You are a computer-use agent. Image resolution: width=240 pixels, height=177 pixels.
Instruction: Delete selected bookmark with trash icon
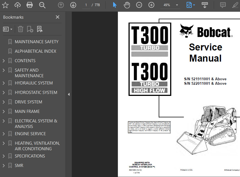coord(20,29)
